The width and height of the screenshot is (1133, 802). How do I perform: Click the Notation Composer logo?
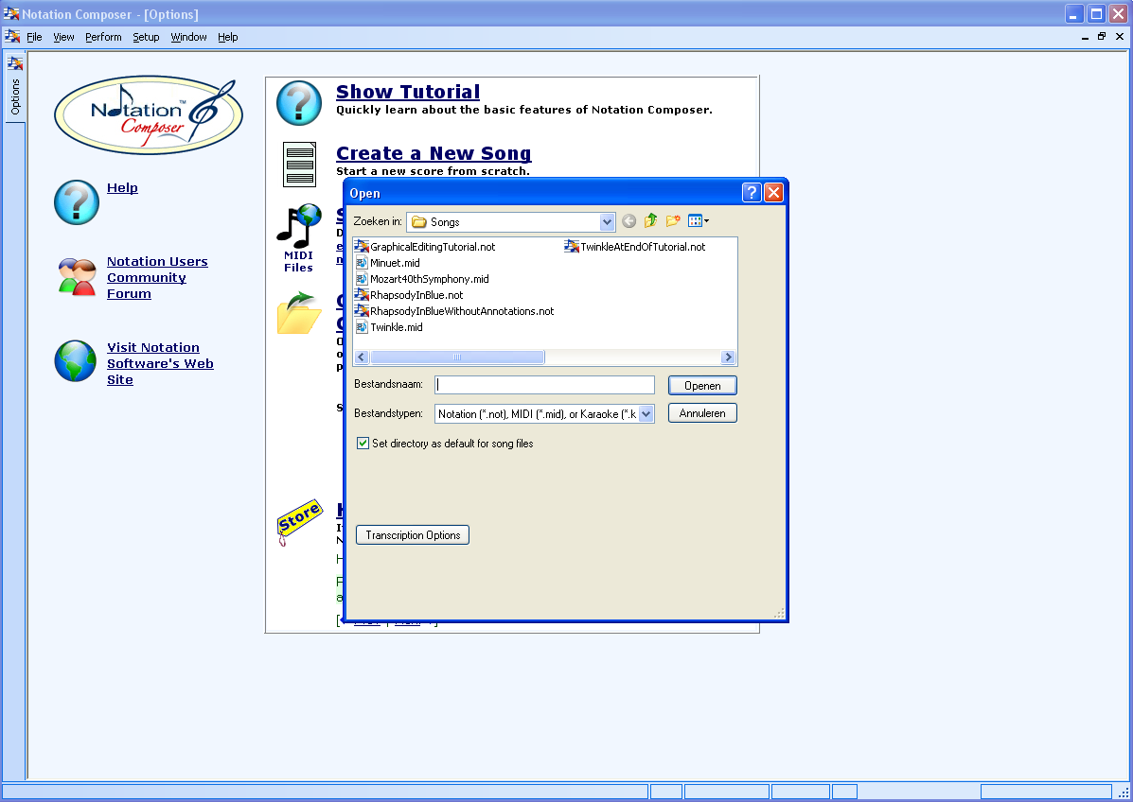click(149, 115)
